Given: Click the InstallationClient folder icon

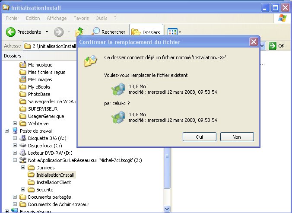Looking at the screenshot, I should click(31, 182).
